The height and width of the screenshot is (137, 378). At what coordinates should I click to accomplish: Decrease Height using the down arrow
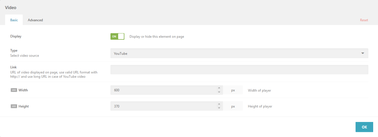point(219,108)
